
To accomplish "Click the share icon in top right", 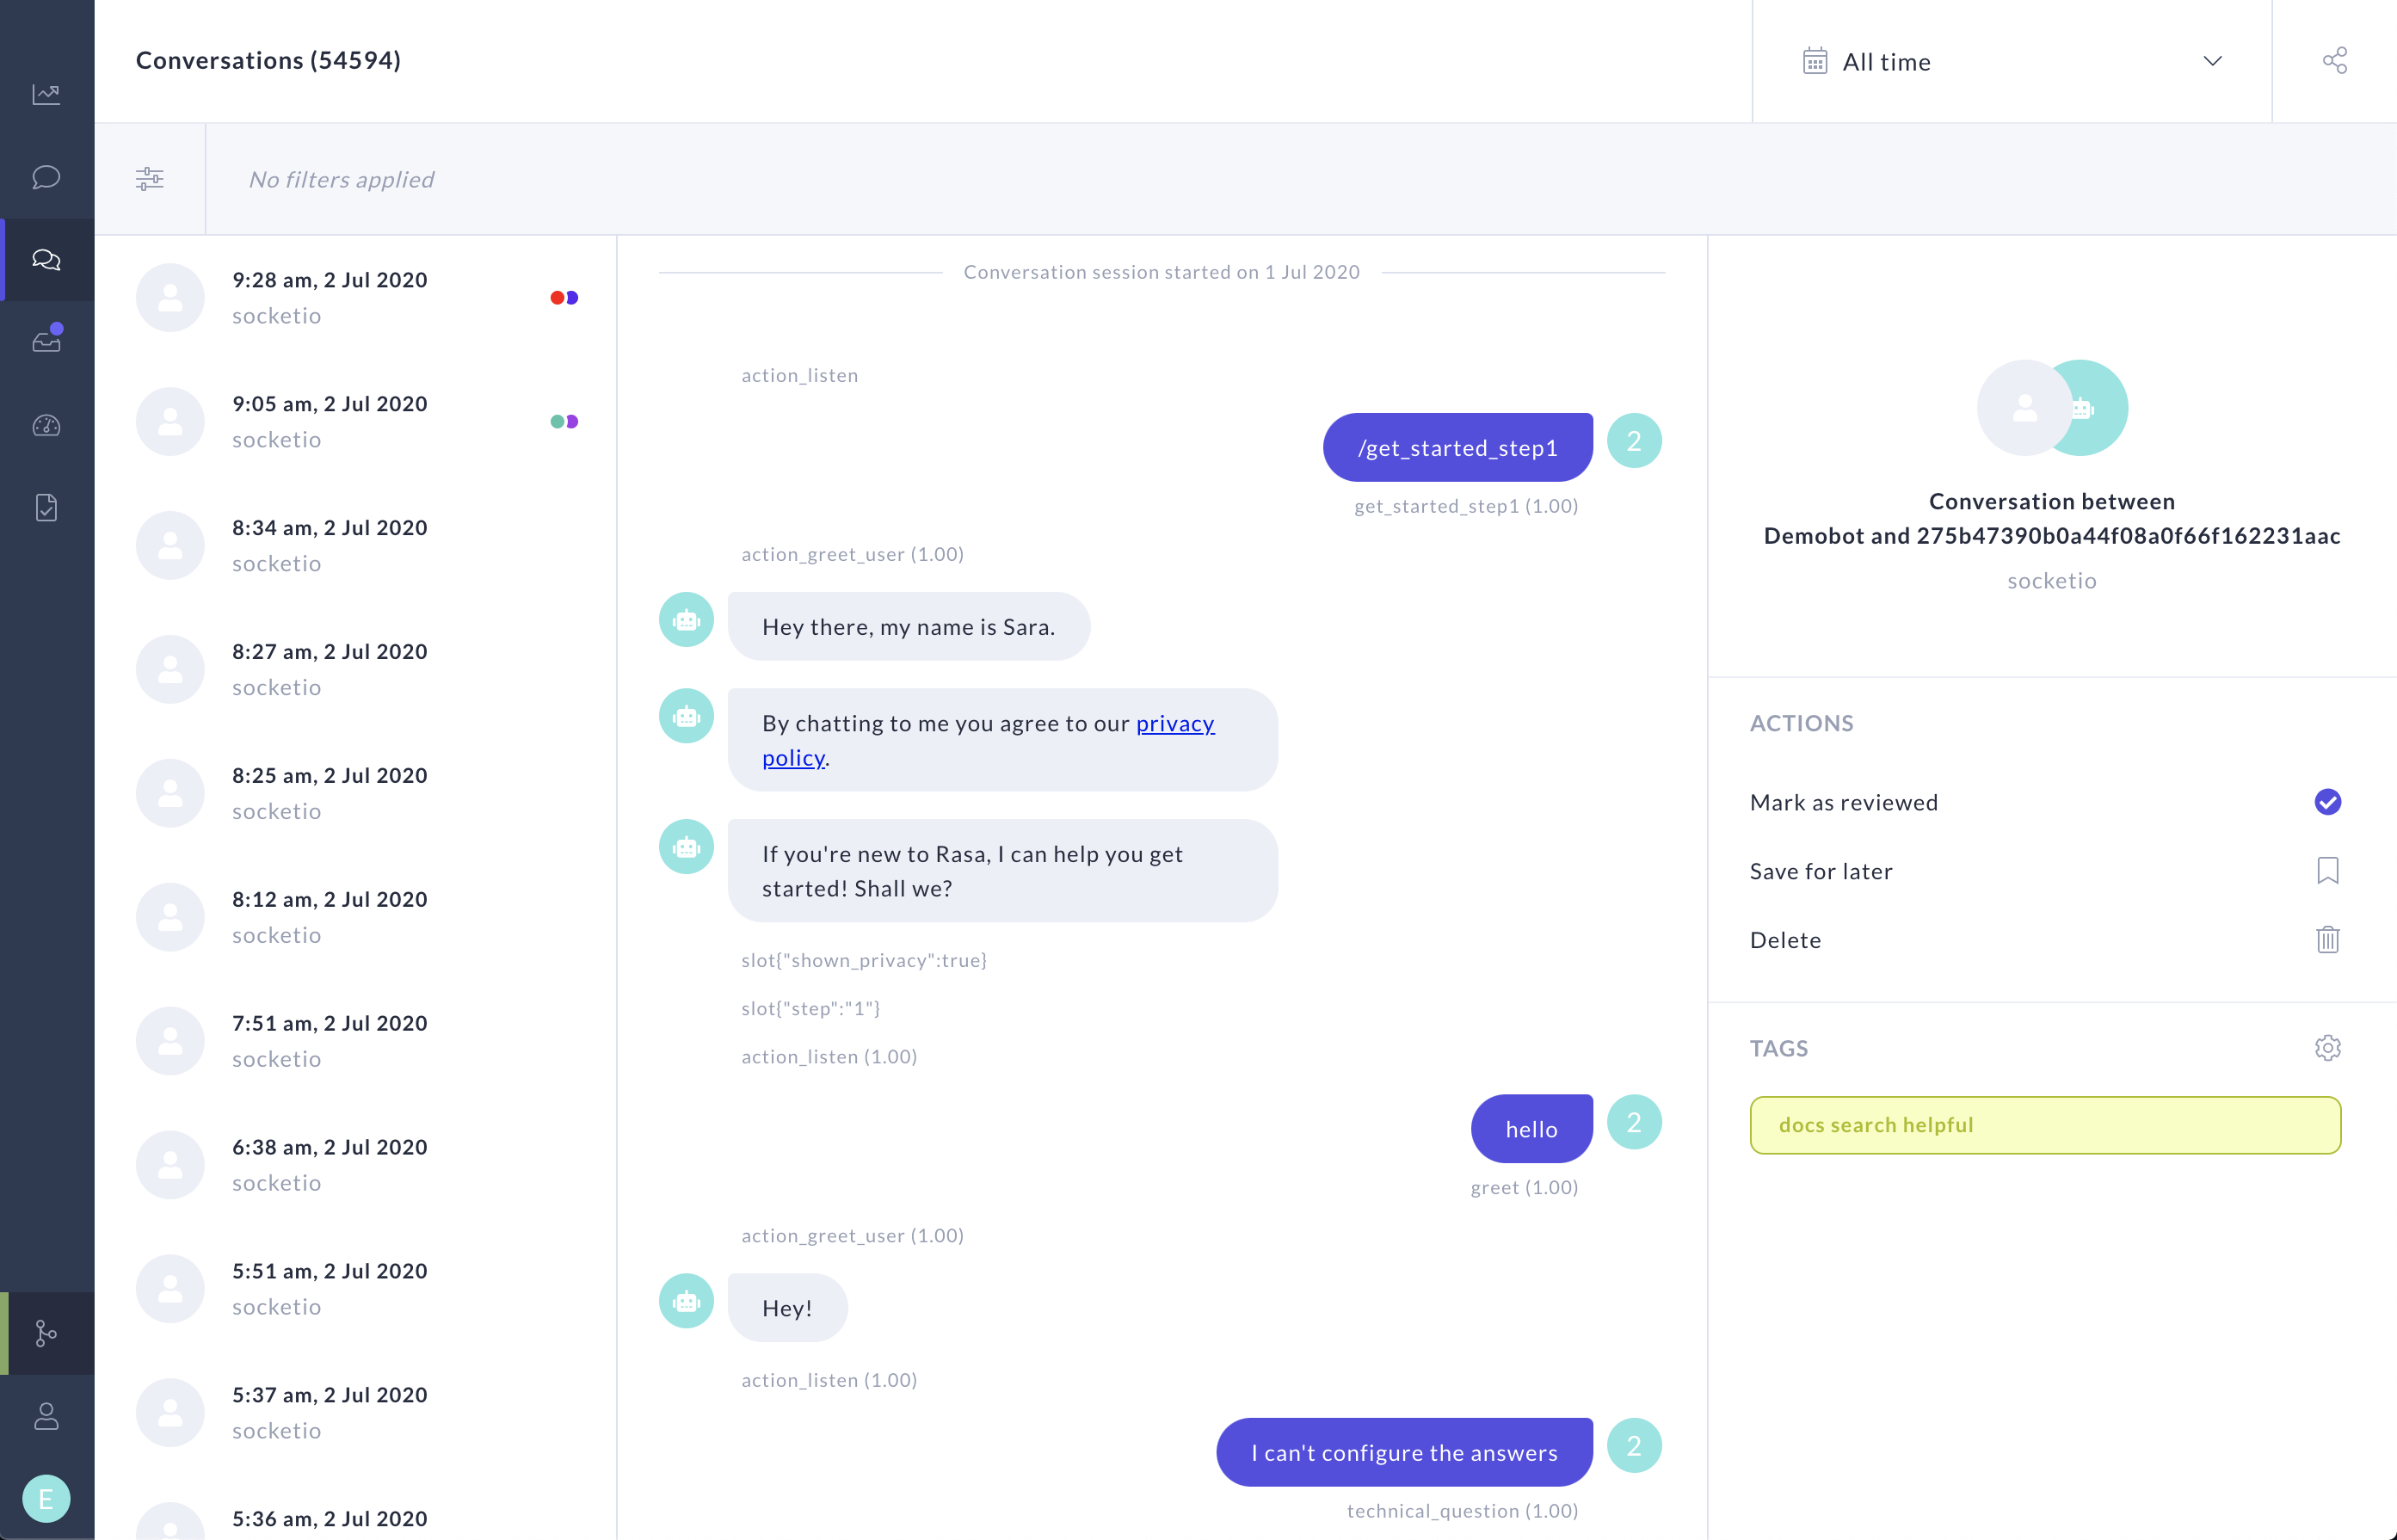I will [x=2336, y=60].
